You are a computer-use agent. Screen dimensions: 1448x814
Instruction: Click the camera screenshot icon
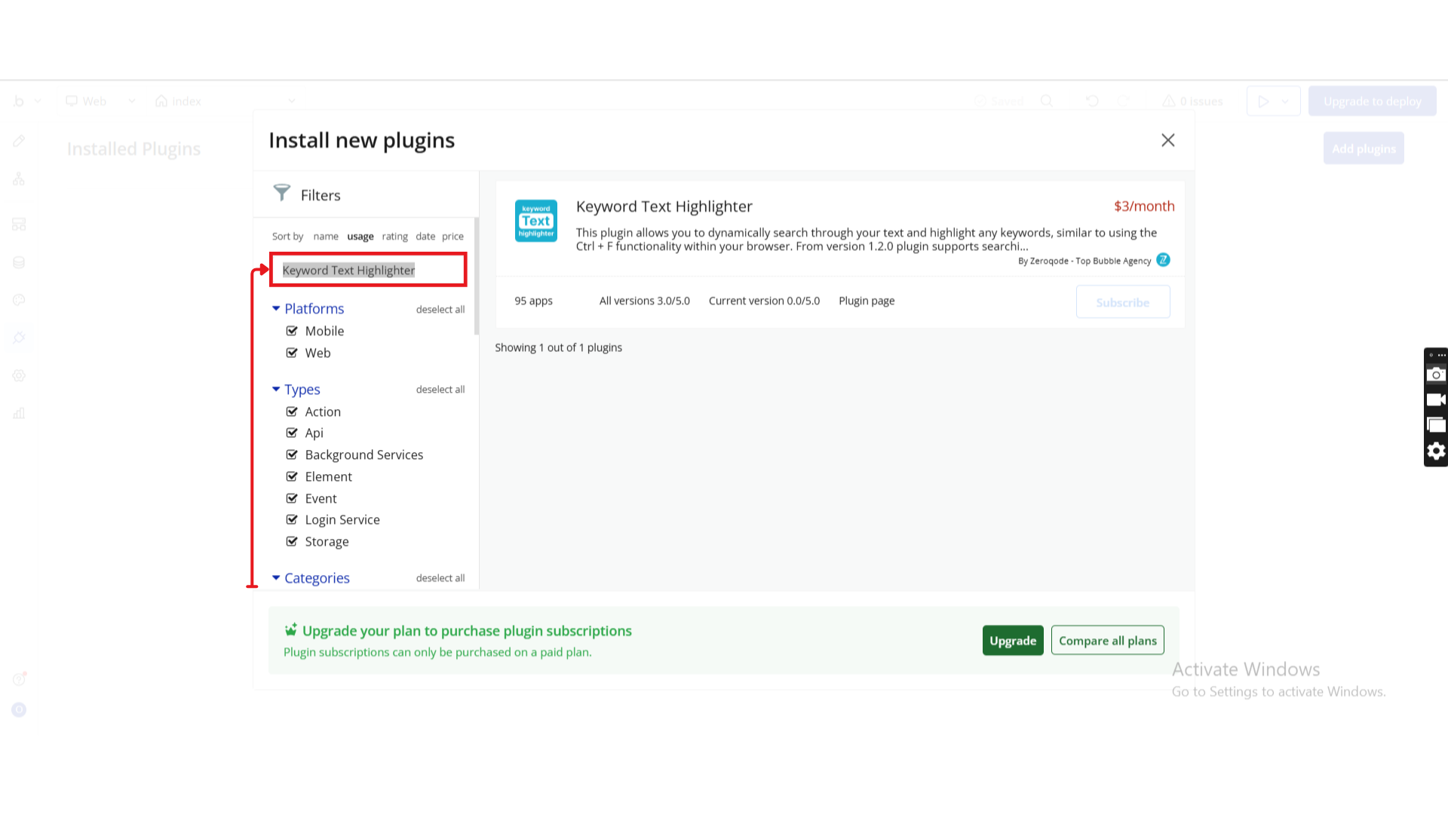pyautogui.click(x=1436, y=375)
